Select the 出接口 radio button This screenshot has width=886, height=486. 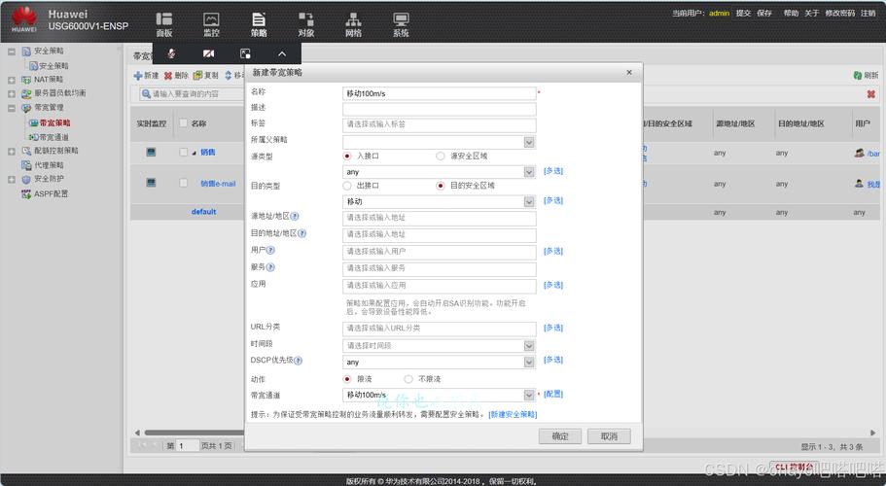pyautogui.click(x=347, y=185)
